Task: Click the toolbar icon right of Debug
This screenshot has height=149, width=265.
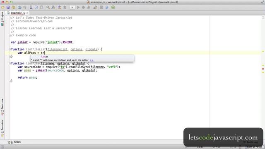Action: point(89,7)
